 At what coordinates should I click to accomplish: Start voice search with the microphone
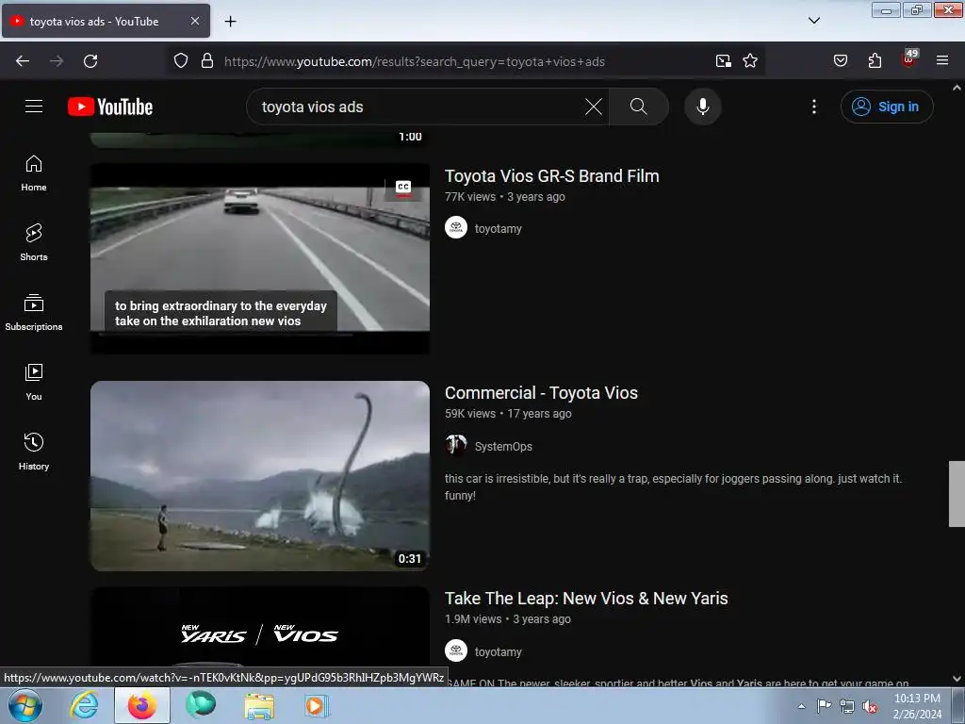pos(702,107)
